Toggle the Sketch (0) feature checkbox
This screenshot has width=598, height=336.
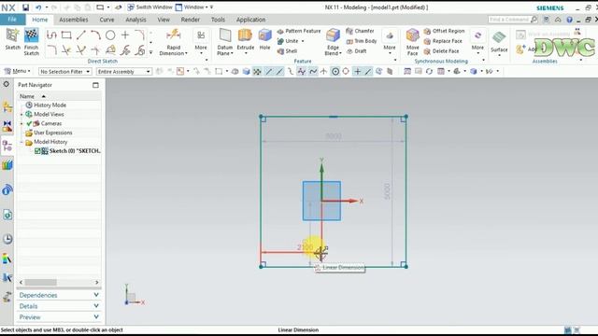[37, 151]
